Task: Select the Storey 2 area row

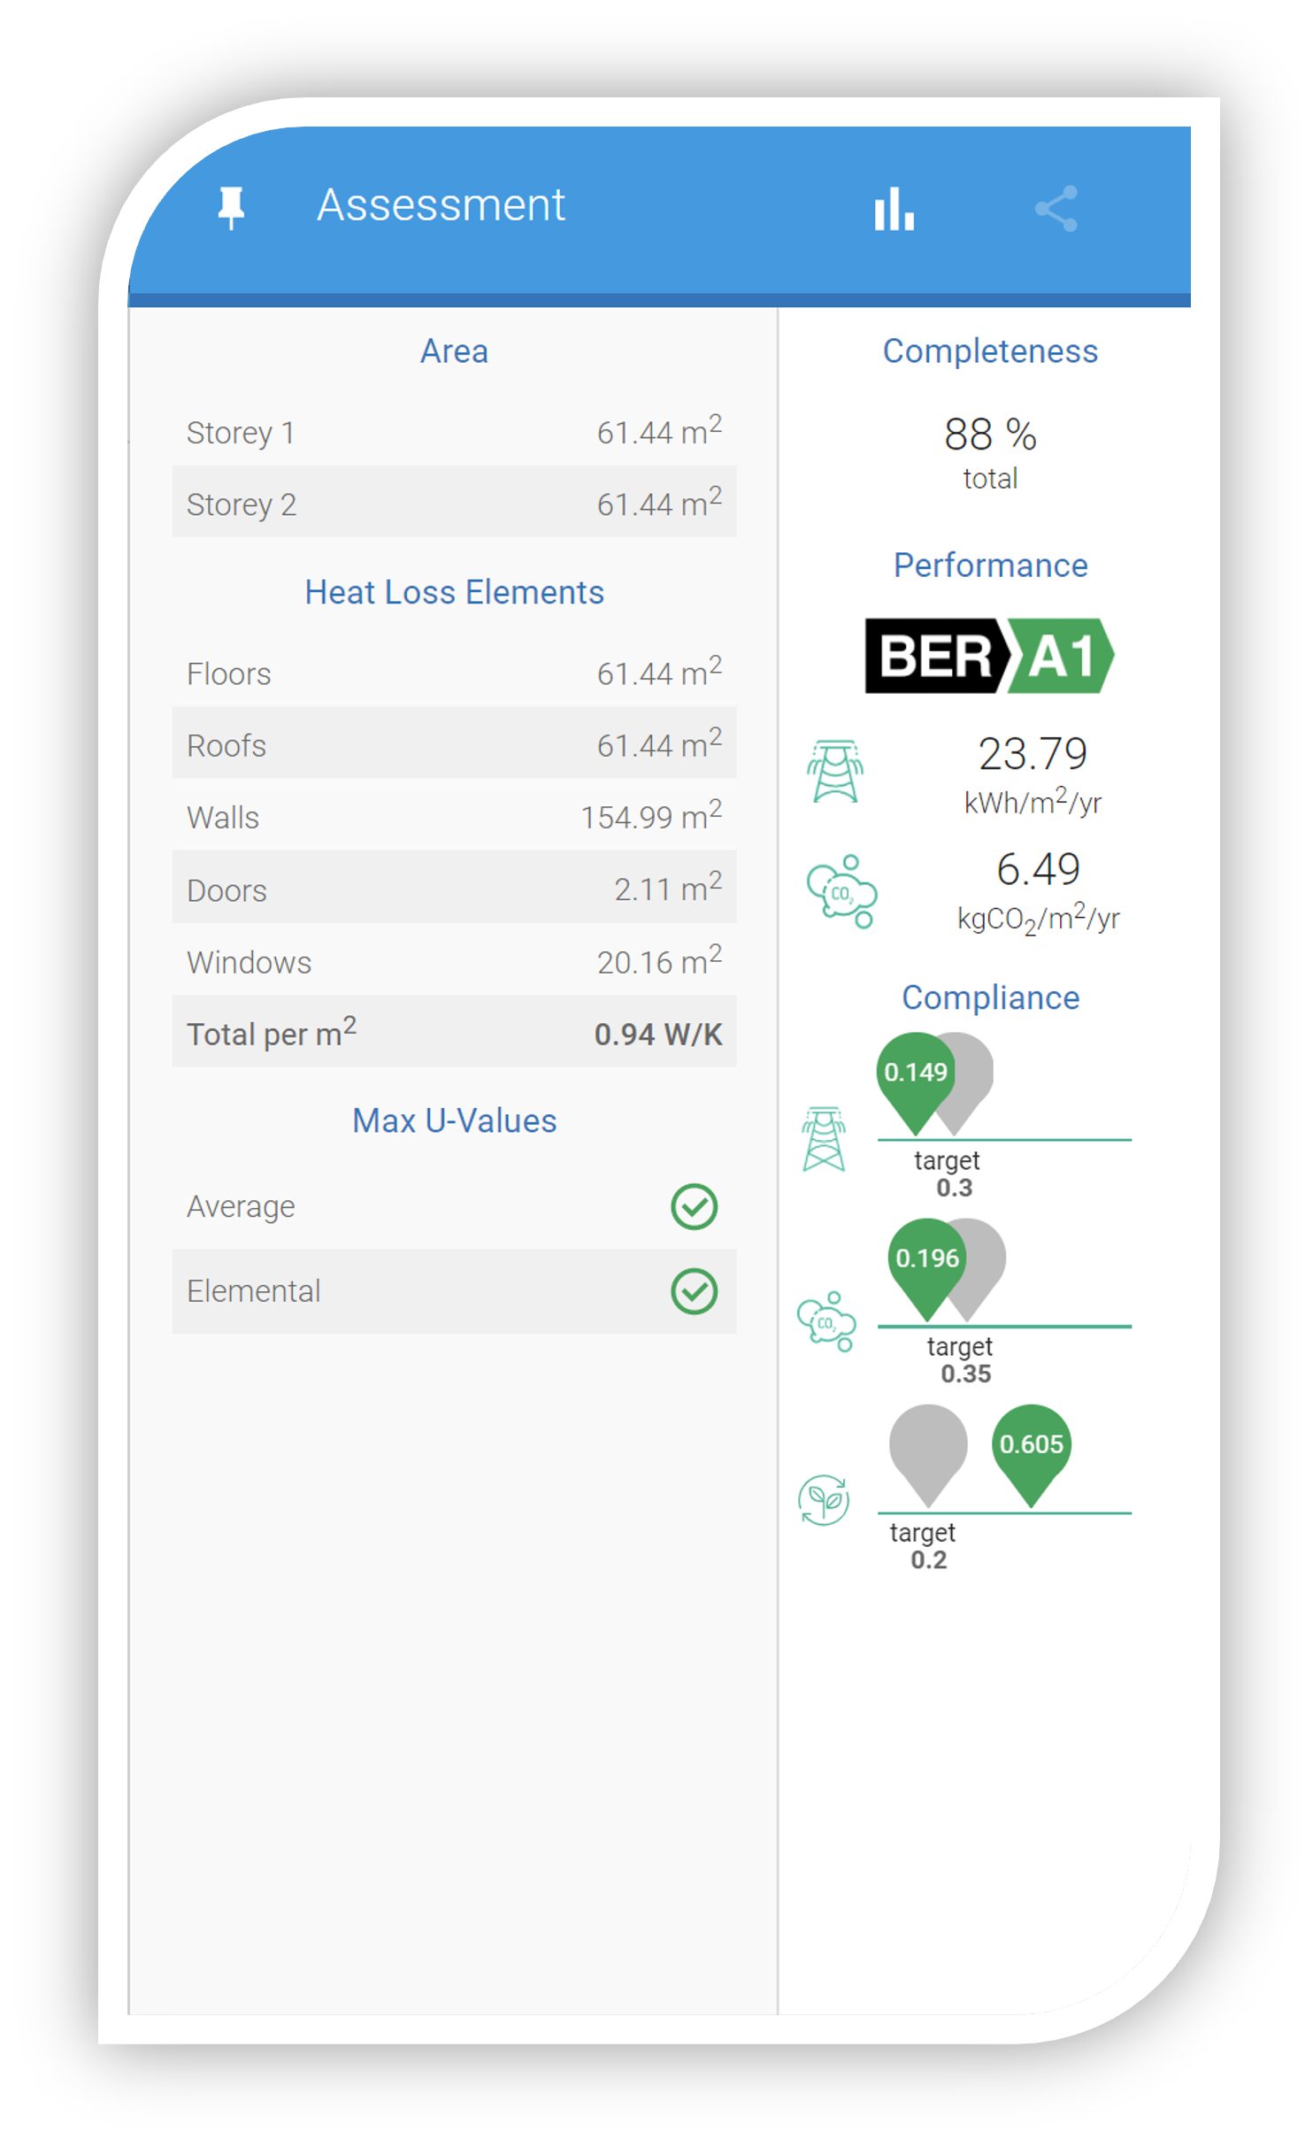Action: [x=454, y=504]
